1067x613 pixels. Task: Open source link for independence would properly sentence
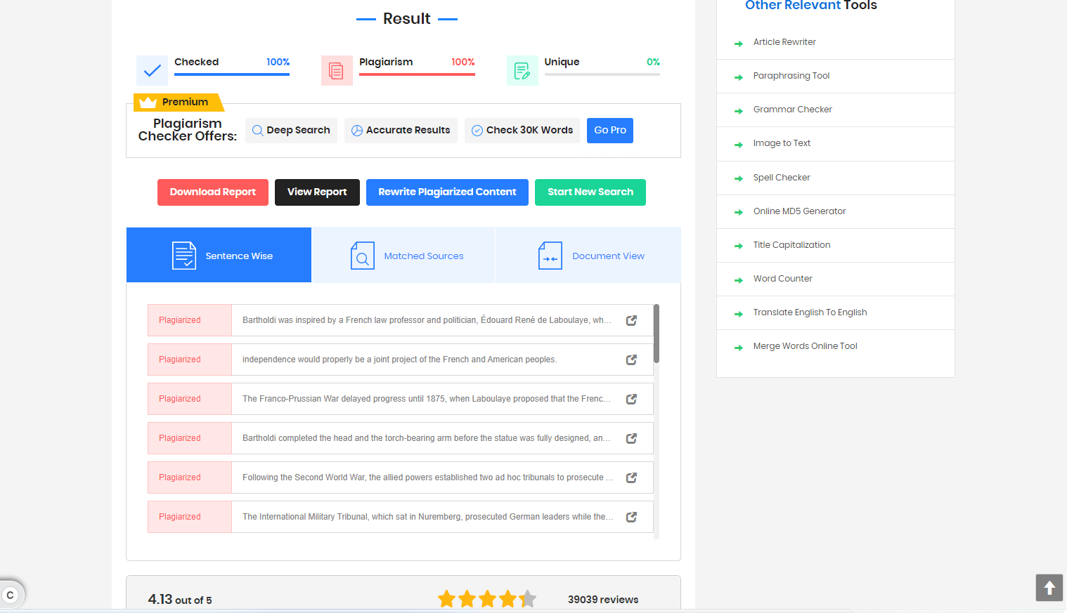[631, 360]
